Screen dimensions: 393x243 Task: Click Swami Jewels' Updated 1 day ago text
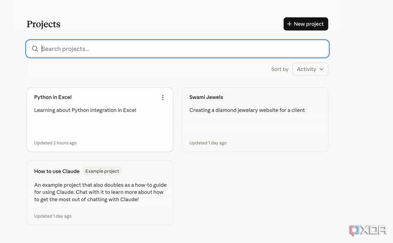208,143
